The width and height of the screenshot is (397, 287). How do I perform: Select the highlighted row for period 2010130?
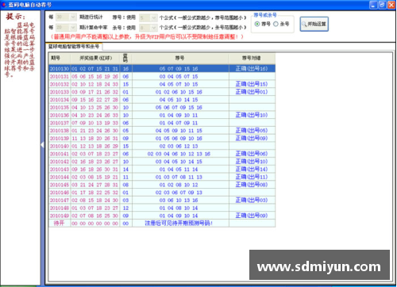click(162, 69)
